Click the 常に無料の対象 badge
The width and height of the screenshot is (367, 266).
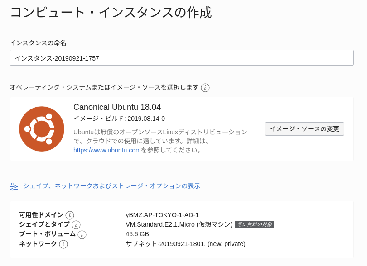(x=254, y=224)
